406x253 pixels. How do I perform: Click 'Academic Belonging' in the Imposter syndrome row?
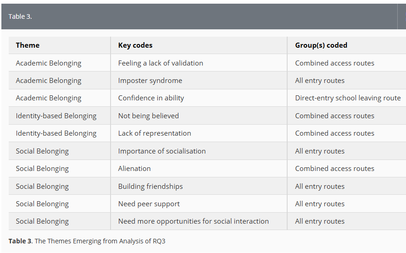click(49, 81)
